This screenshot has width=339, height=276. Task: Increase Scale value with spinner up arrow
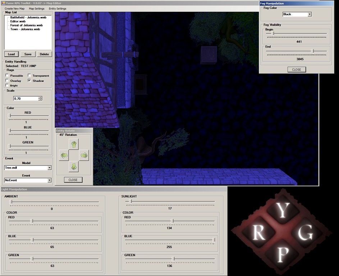pos(40,97)
